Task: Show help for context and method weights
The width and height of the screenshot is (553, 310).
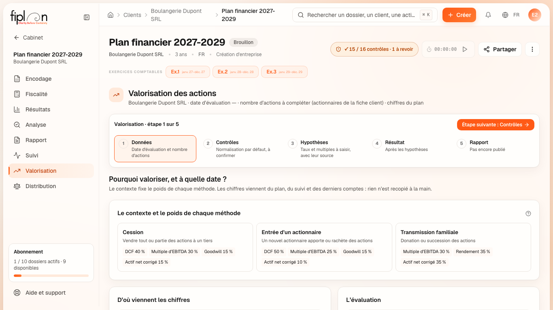Action: tap(528, 214)
